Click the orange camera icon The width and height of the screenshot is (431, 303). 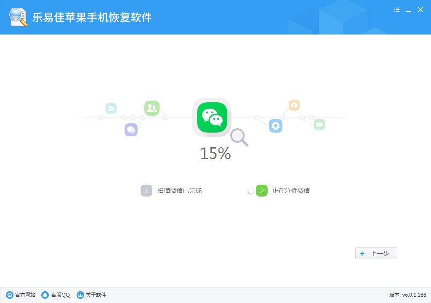pos(294,105)
